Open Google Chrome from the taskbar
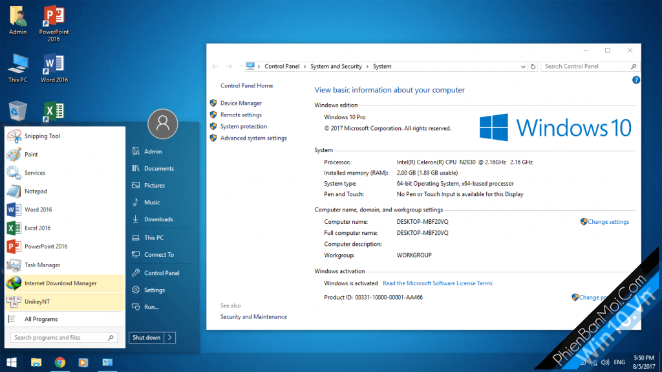Viewport: 662px width, 372px height. click(x=60, y=362)
